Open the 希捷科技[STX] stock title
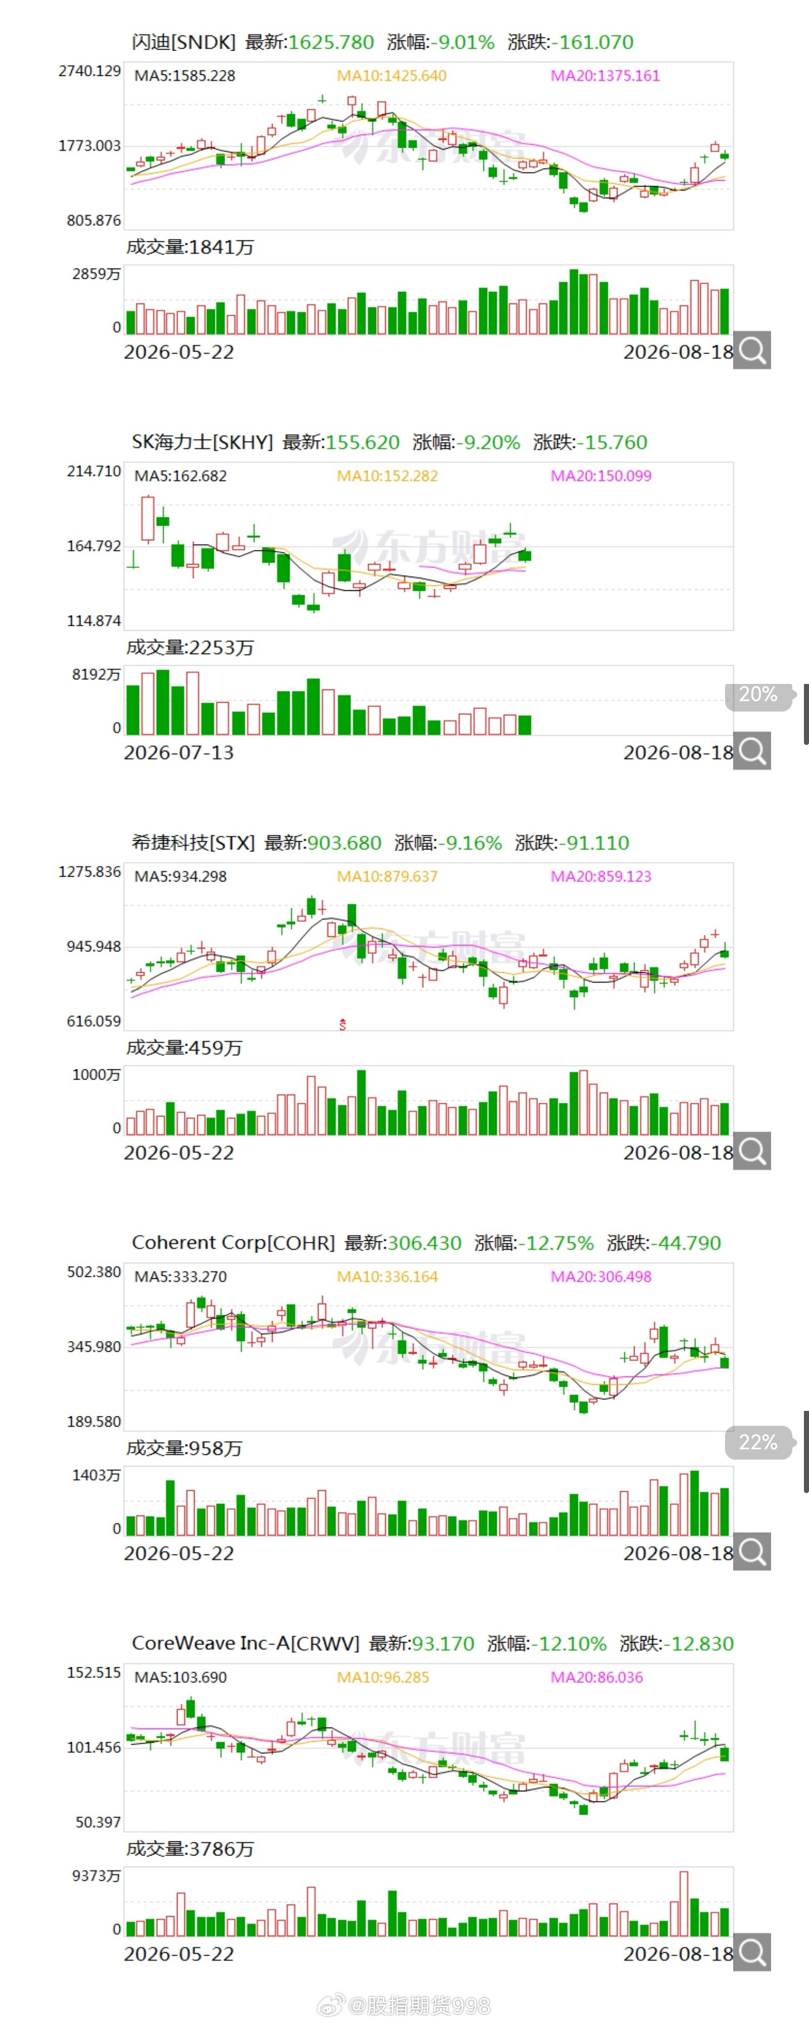Viewport: 809px width, 2025px height. point(193,843)
